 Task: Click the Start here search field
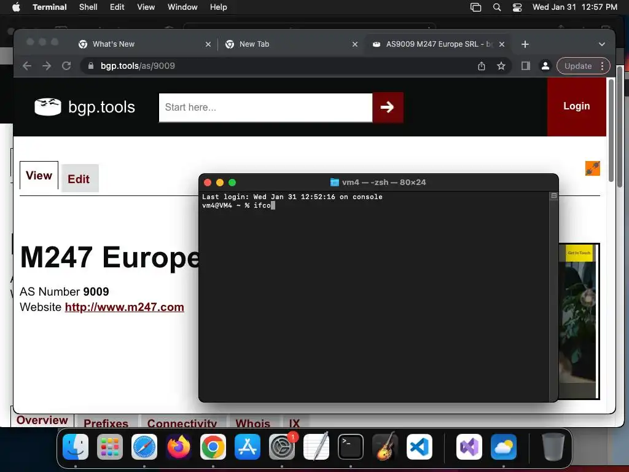pyautogui.click(x=265, y=108)
